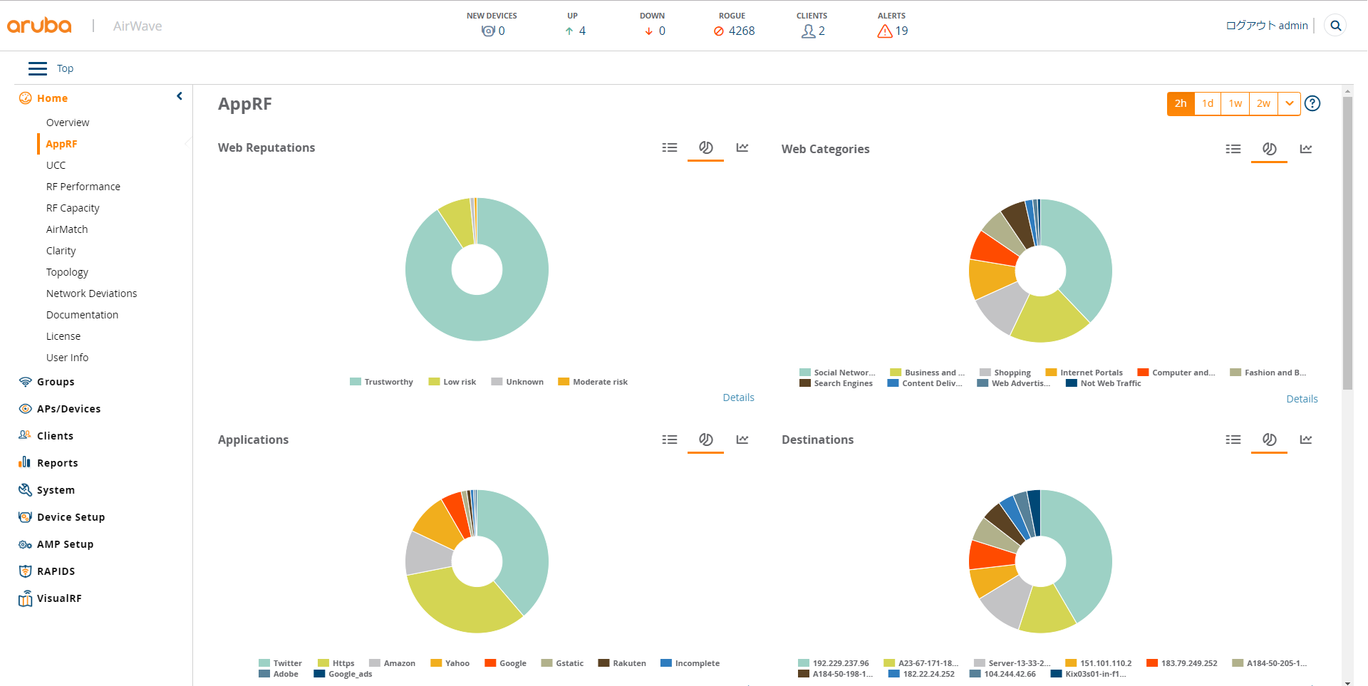Display Applications as a list
1368x686 pixels.
[670, 440]
